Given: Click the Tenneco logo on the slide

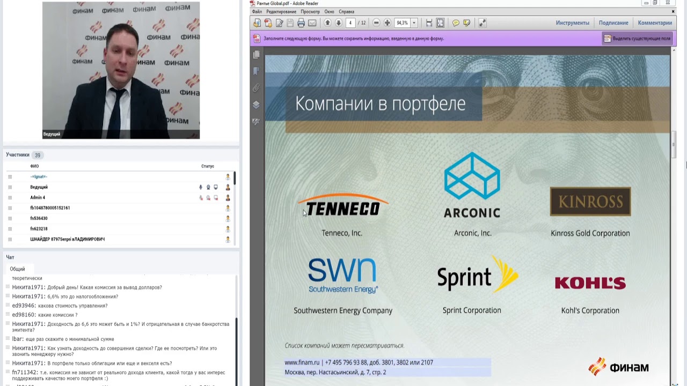Looking at the screenshot, I should [342, 205].
